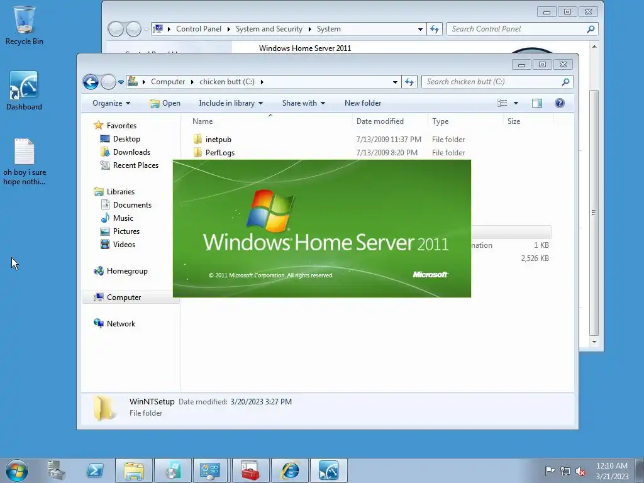Screen dimensions: 644x483
Task: Refresh the chicken butt (C:) folder view
Action: pyautogui.click(x=409, y=82)
